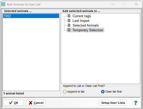Image resolution: width=143 pixels, height=109 pixels.
Task: Choose the Last Import list
Action: [x=81, y=21]
